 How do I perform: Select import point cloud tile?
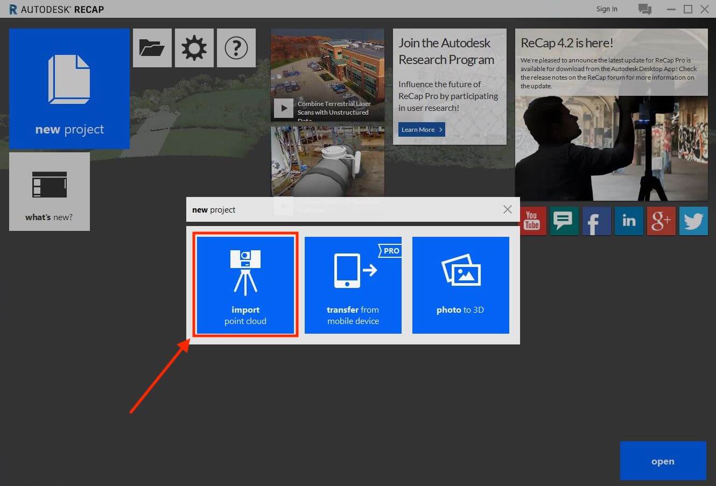[245, 285]
